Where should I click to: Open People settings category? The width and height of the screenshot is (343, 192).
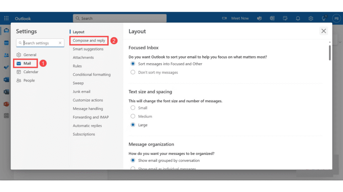[x=25, y=80]
